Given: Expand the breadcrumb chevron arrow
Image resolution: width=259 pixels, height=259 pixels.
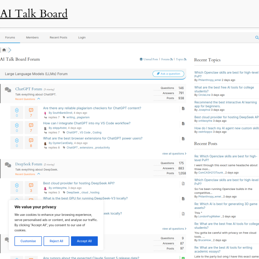Looking at the screenshot, I should [x=10, y=50].
